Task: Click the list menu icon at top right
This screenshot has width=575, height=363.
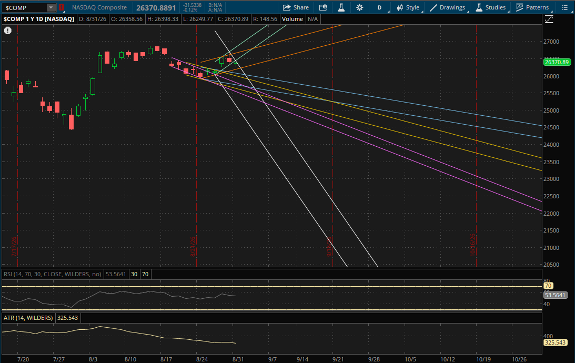Action: pyautogui.click(x=564, y=7)
